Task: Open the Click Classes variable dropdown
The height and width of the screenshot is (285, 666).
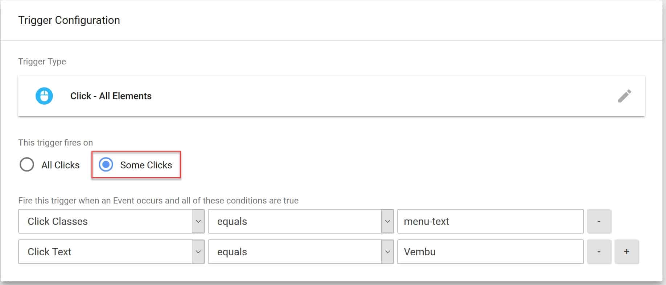Action: (105, 221)
